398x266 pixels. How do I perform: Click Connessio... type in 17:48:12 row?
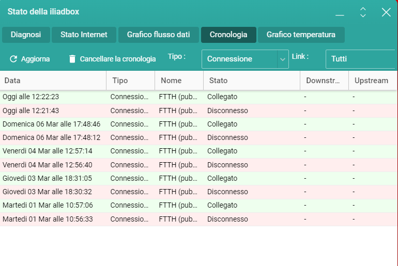click(129, 138)
